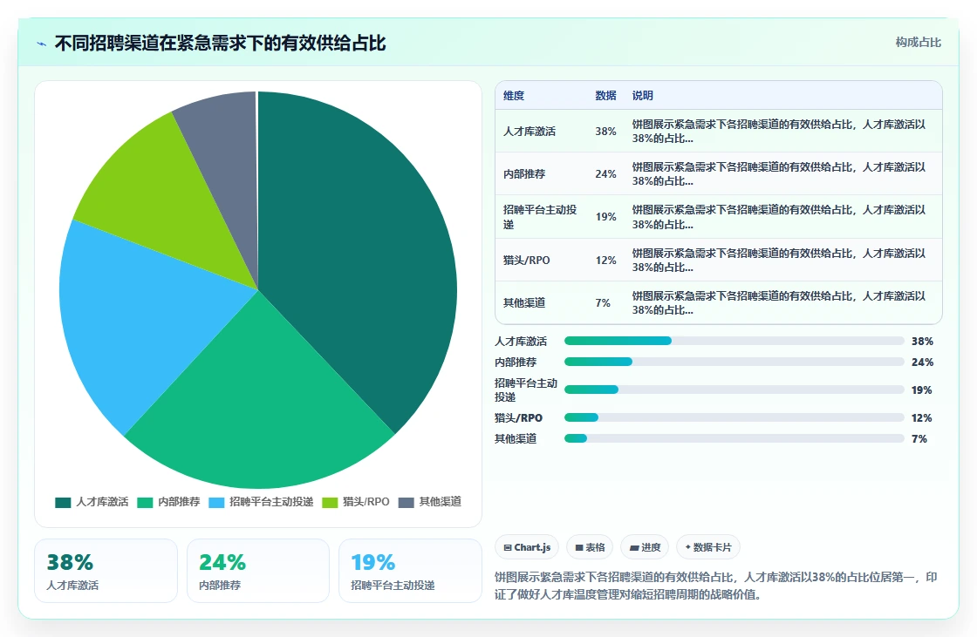The height and width of the screenshot is (637, 977).
Task: Click the 构成占比 label in header
Action: (918, 43)
